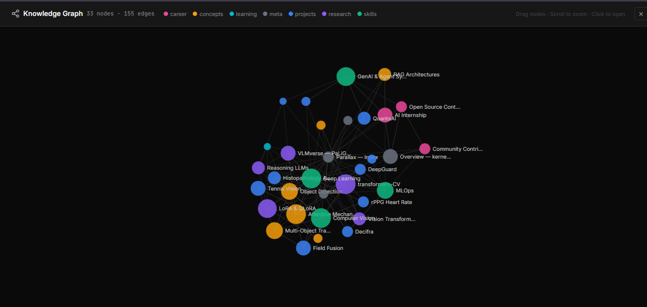Screen dimensions: 647x307
Task: Open the Deep Learning green node
Action: pyautogui.click(x=311, y=178)
